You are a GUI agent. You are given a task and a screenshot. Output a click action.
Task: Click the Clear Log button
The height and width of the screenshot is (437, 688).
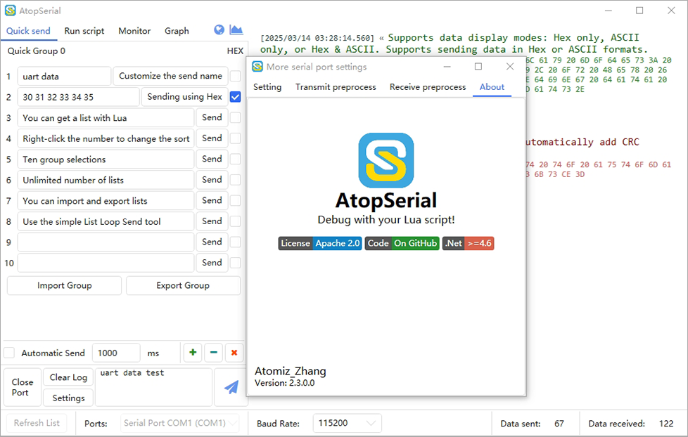tap(68, 377)
